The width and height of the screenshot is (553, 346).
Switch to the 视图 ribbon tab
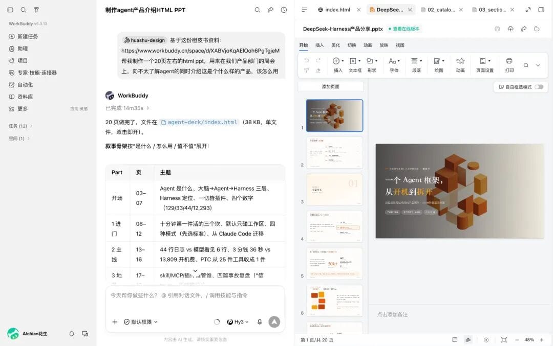399,45
